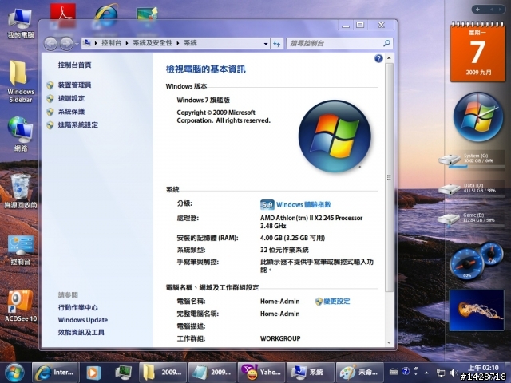Click the taskbar clock 上午 02:10
The width and height of the screenshot is (511, 383).
(483, 368)
